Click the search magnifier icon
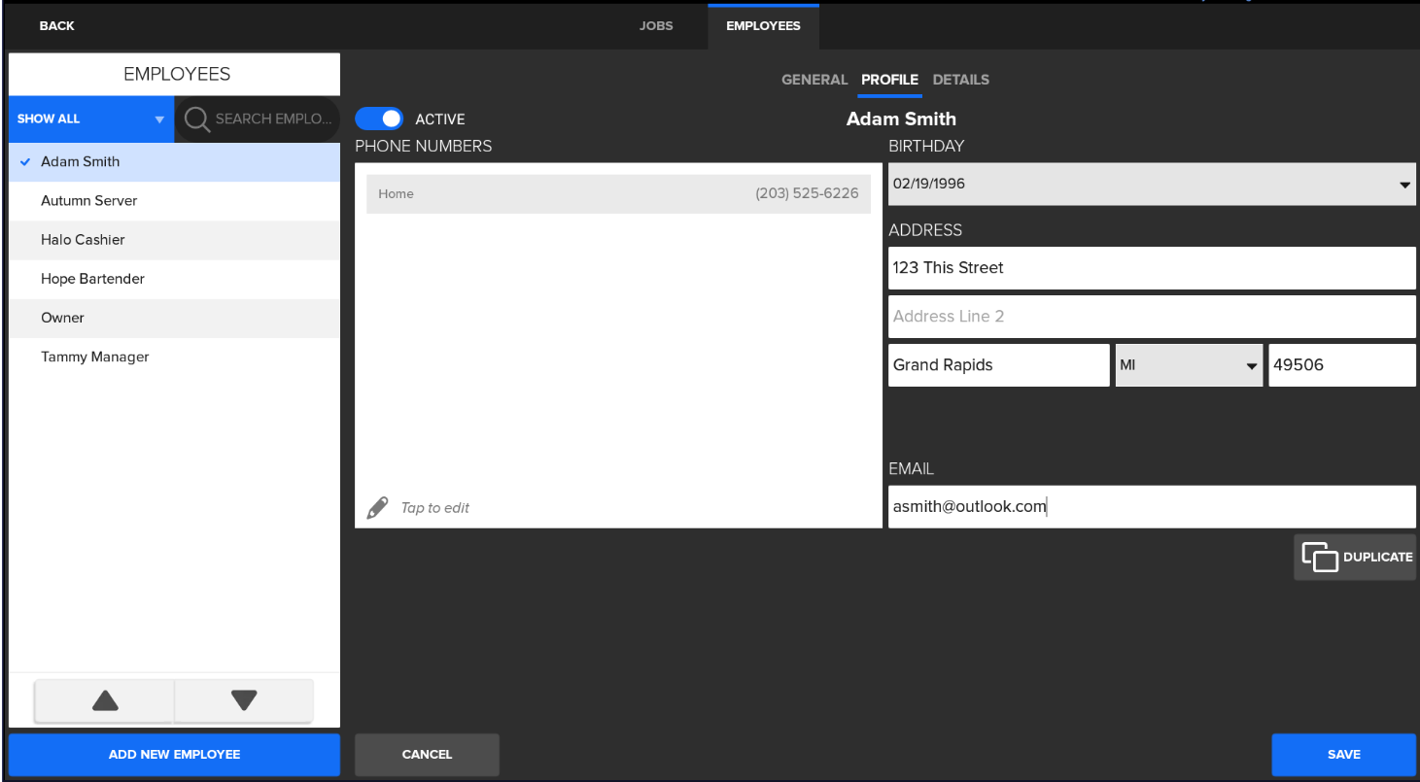Screen dimensions: 1420x782 click(x=197, y=119)
